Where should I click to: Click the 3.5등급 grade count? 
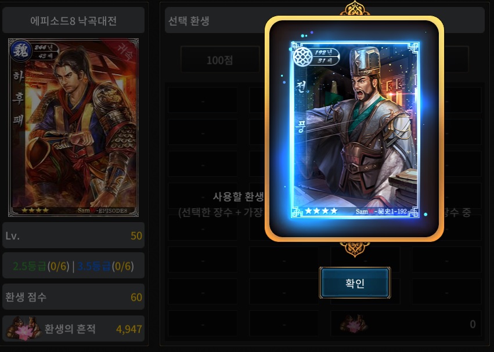click(106, 266)
